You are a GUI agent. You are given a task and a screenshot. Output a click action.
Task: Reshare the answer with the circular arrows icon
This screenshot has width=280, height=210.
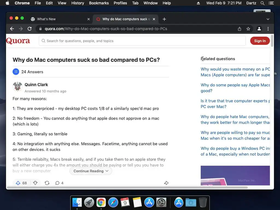(x=47, y=183)
